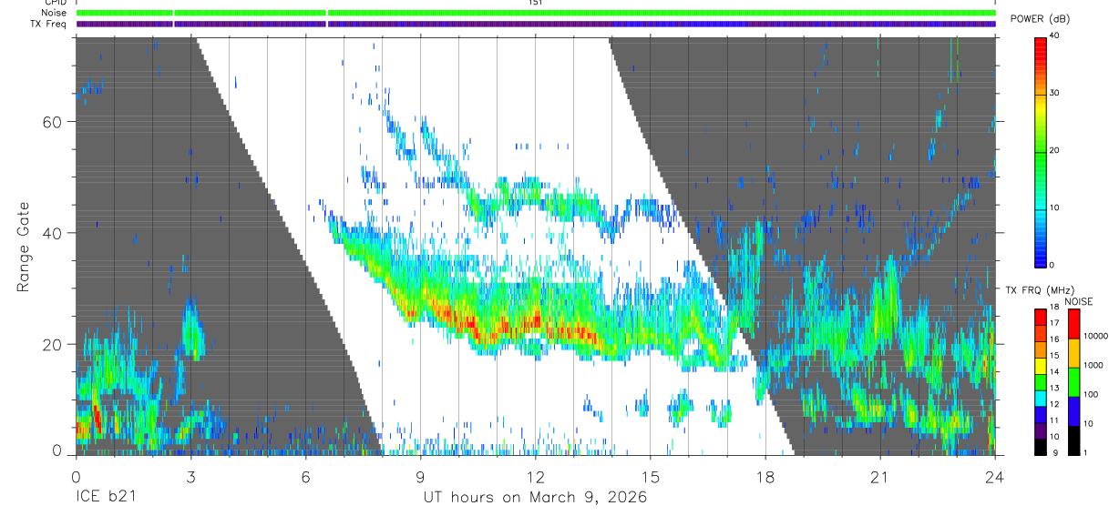Click the "20" value on the POWER scale
This screenshot has height=516, width=1119.
pos(1055,150)
